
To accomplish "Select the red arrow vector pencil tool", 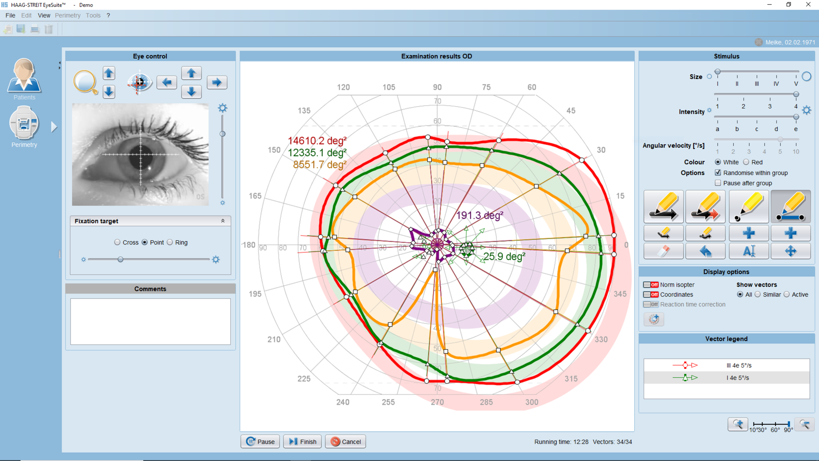I will tap(705, 206).
